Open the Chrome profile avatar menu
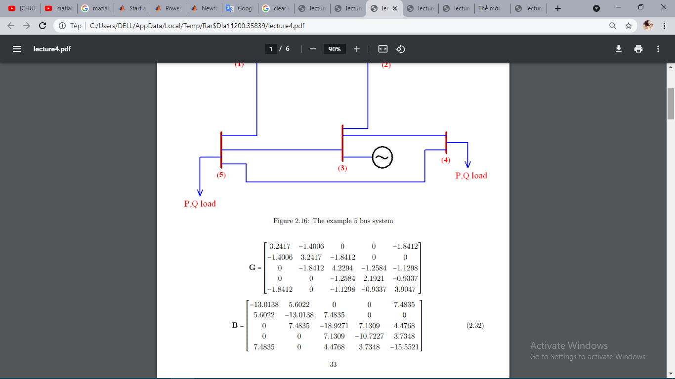The width and height of the screenshot is (675, 379). tap(648, 26)
